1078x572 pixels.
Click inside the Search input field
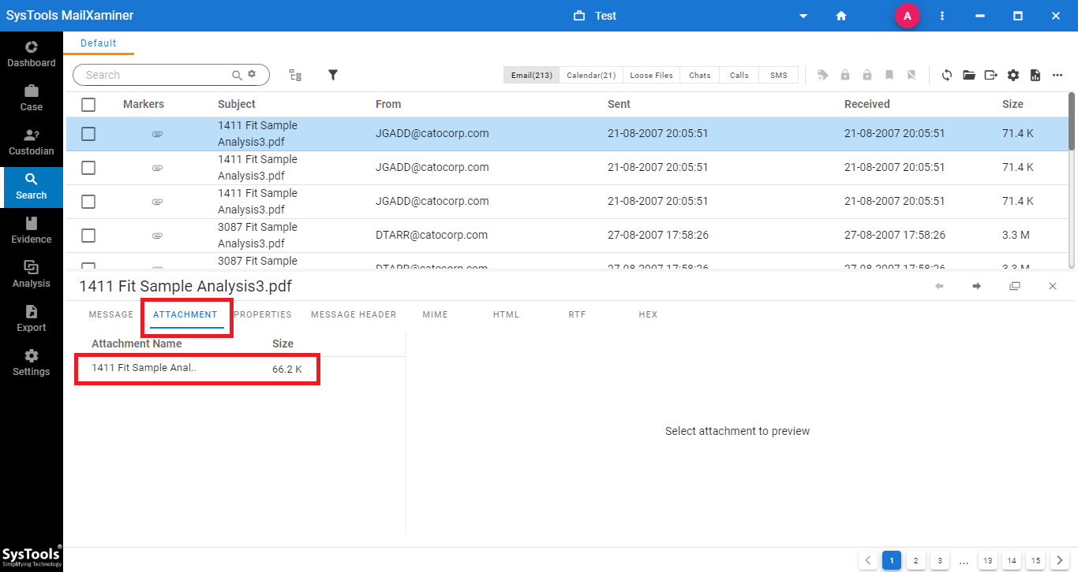pyautogui.click(x=156, y=75)
